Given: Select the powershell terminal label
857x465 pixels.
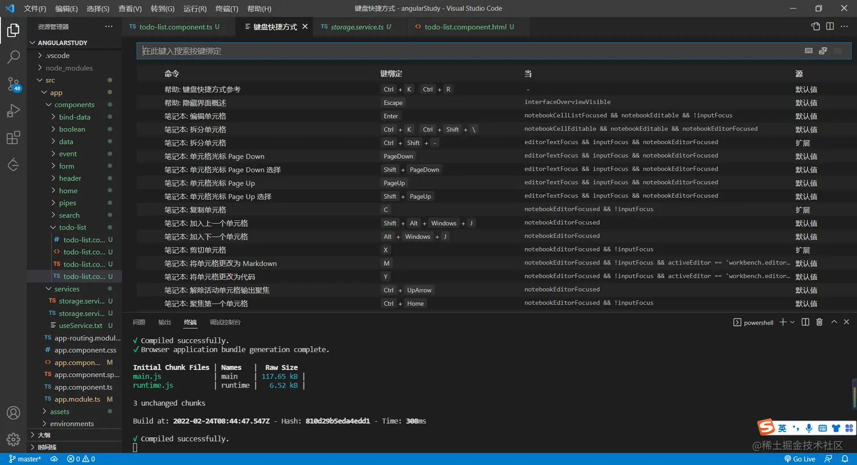Looking at the screenshot, I should [x=753, y=322].
